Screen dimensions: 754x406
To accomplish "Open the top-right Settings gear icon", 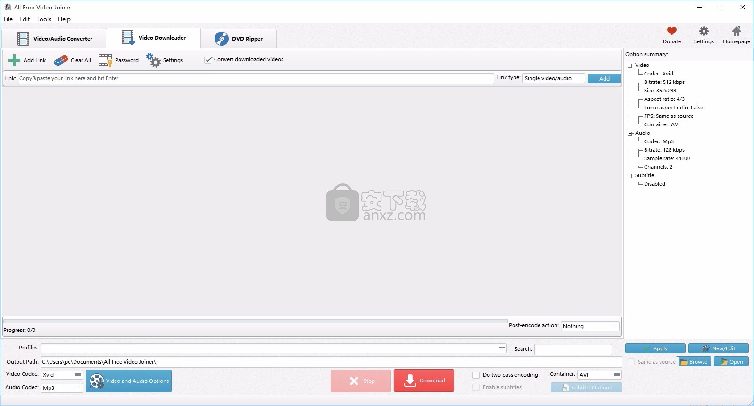I will pyautogui.click(x=704, y=31).
